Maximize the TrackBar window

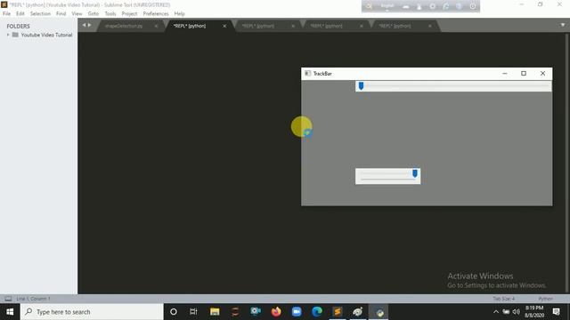524,73
